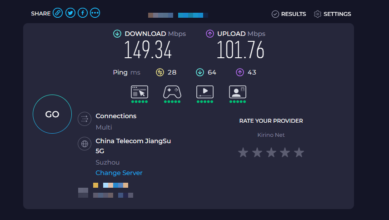Share result on Facebook
The width and height of the screenshot is (389, 220).
[82, 13]
